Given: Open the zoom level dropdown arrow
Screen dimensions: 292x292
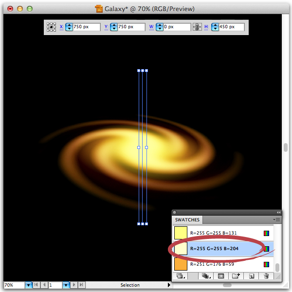Looking at the screenshot, I should (x=29, y=285).
